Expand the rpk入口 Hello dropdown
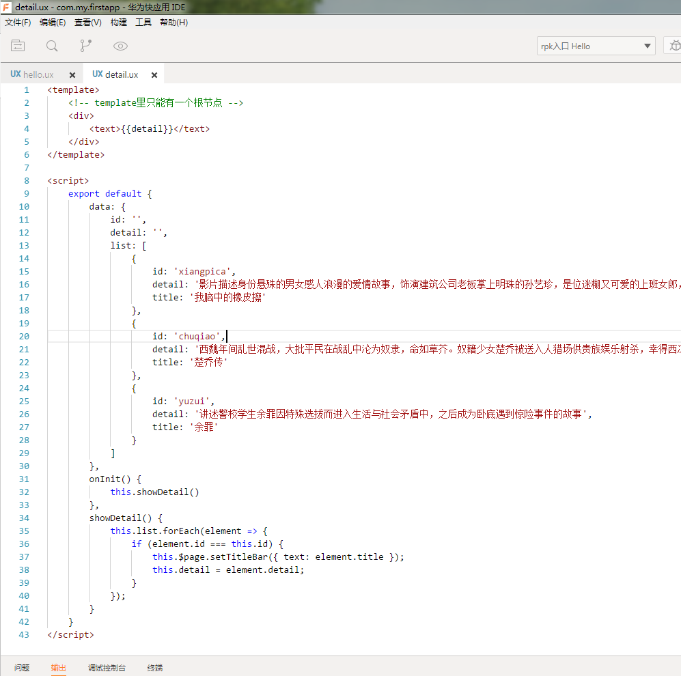Image resolution: width=681 pixels, height=676 pixels. (596, 46)
